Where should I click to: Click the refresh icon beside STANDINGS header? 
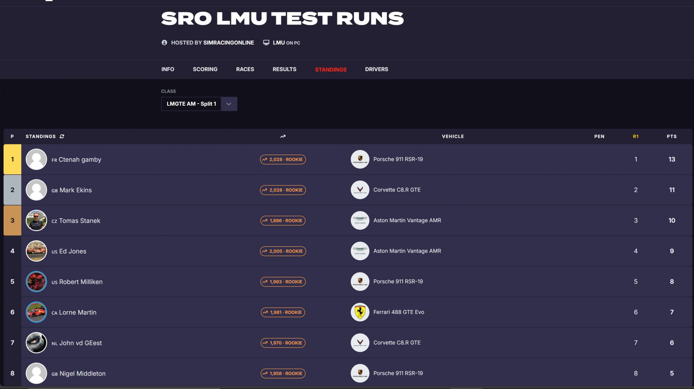click(62, 136)
